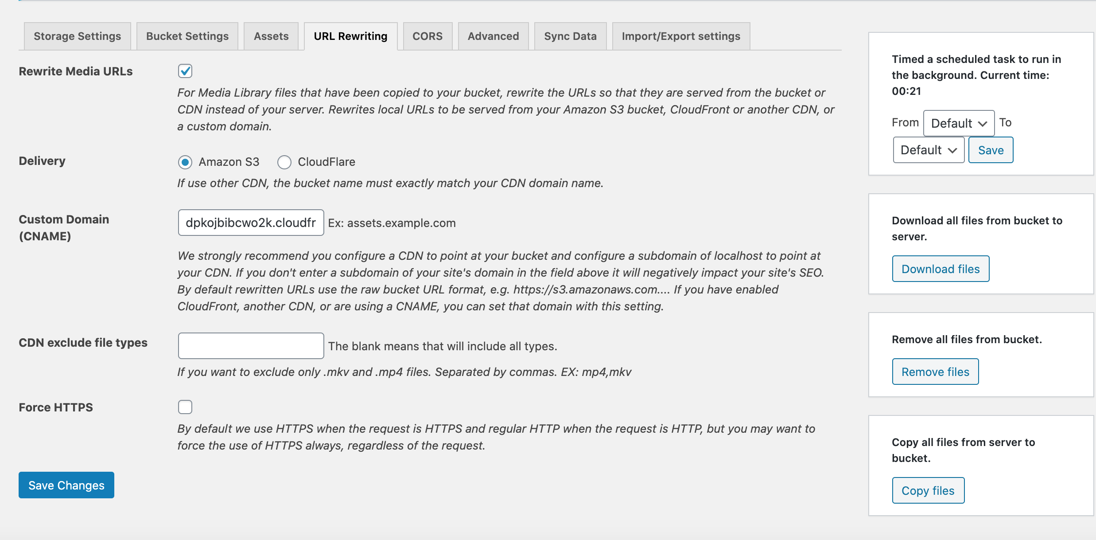Click the Custom Domain CNAME input field
This screenshot has height=540, width=1096.
click(251, 223)
